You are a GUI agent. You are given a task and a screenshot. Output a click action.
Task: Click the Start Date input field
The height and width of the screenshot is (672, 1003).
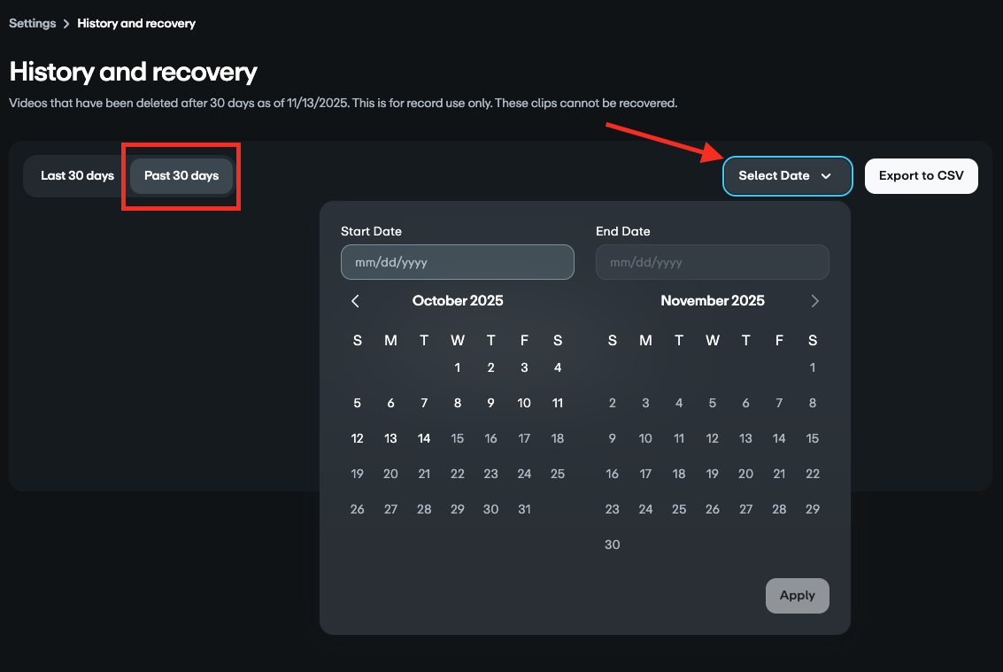[457, 262]
